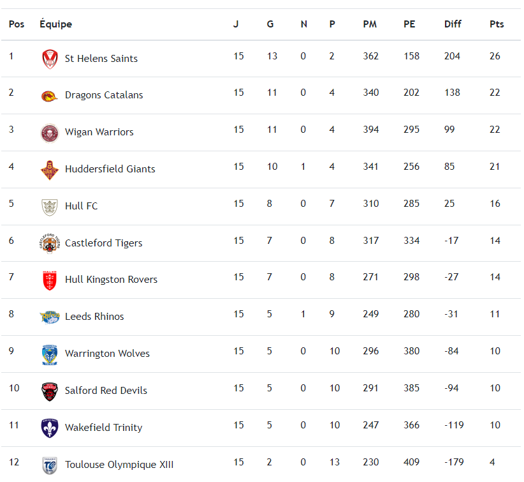The image size is (524, 482).
Task: Click the Warrington Wolves crest
Action: (x=49, y=354)
